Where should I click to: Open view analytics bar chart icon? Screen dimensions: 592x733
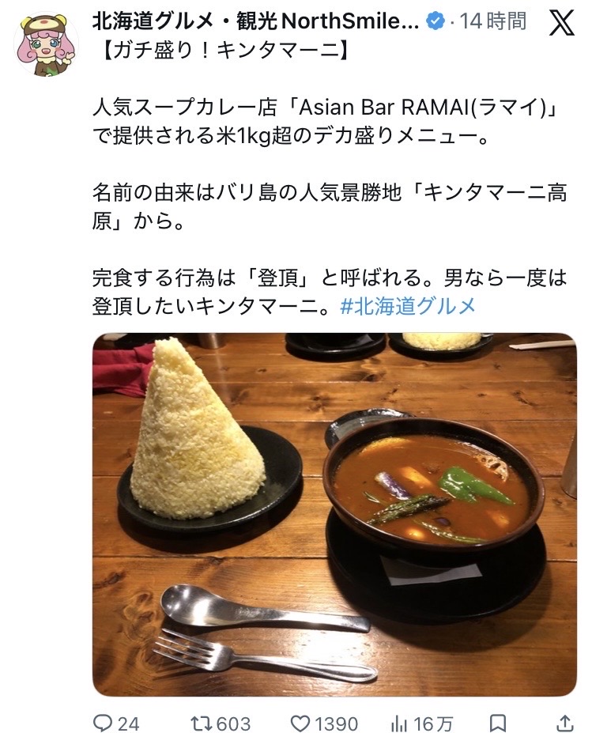398,724
